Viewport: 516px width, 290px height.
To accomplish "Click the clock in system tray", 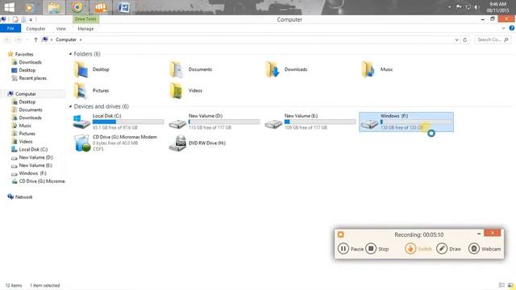I will coord(497,7).
